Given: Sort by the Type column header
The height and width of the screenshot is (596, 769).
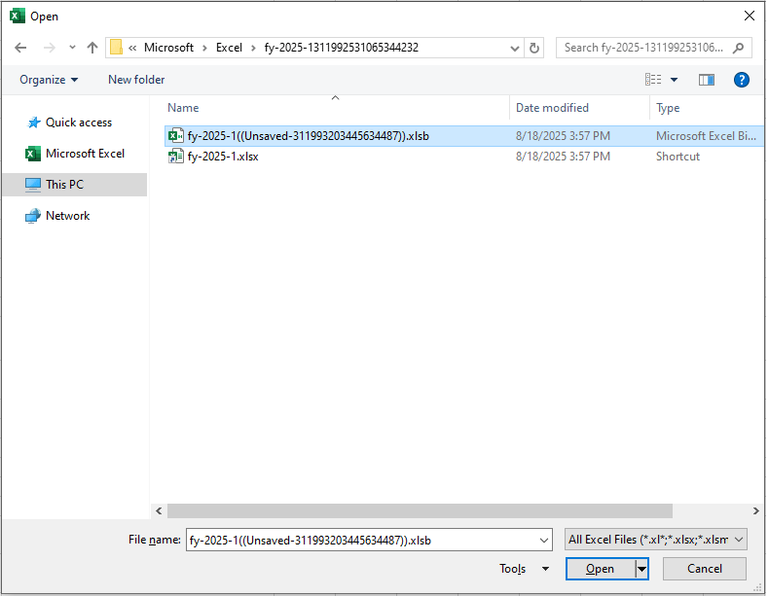Looking at the screenshot, I should pyautogui.click(x=668, y=108).
